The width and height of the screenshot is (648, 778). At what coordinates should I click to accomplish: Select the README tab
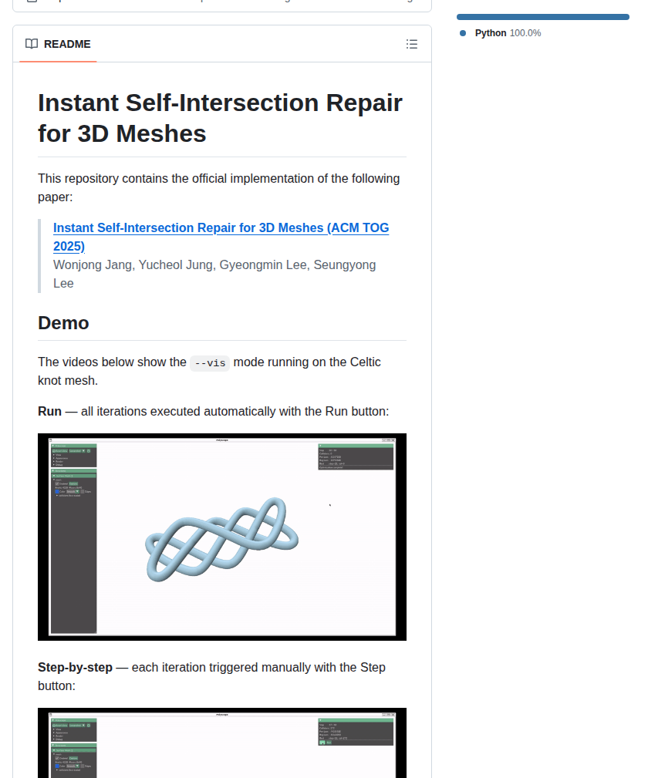pyautogui.click(x=58, y=44)
